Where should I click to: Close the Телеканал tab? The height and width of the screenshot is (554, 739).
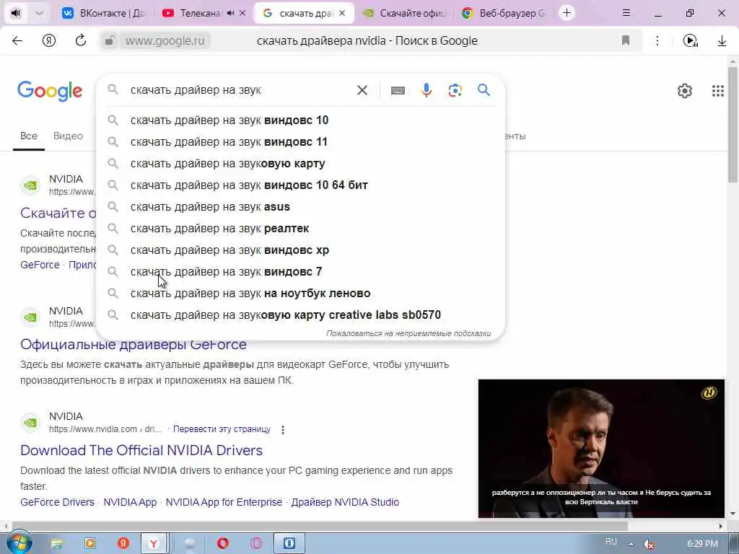click(242, 13)
